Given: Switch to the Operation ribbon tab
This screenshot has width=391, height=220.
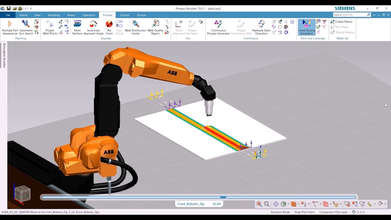Looking at the screenshot, I should click(x=89, y=15).
